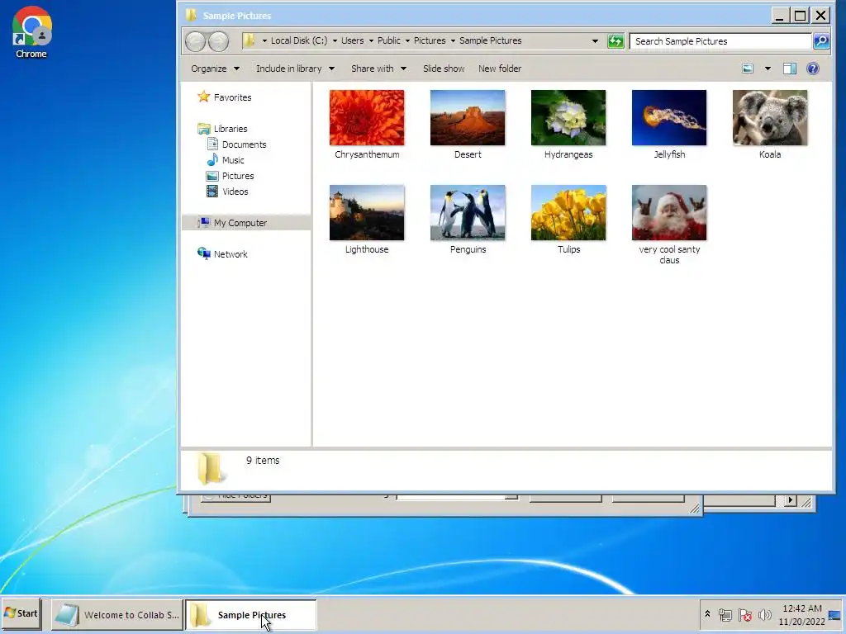
Task: Navigate to Pictures breadcrumb
Action: [x=430, y=40]
